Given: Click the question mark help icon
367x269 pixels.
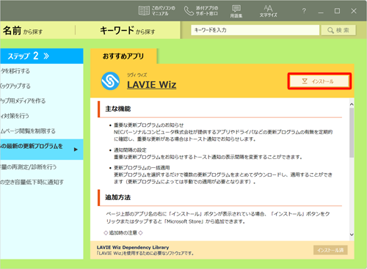Looking at the screenshot, I should [304, 11].
